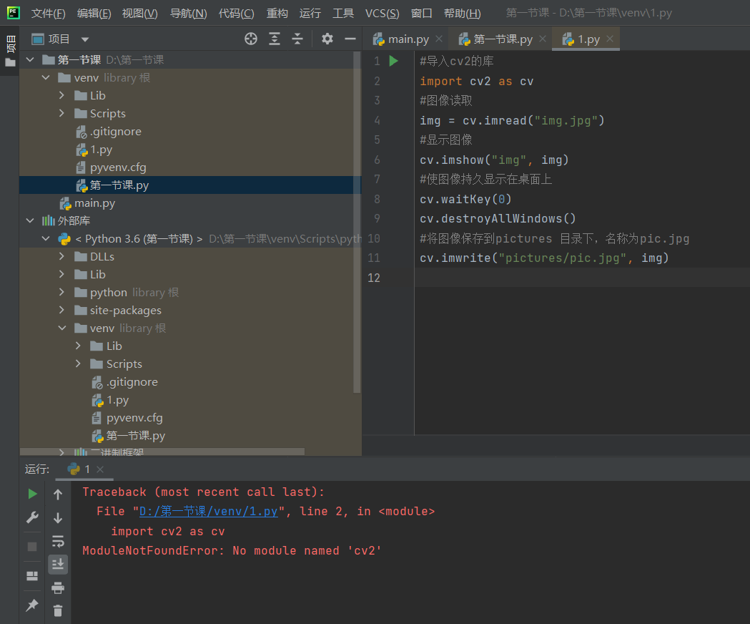750x624 pixels.
Task: Click the trash icon to clear console output
Action: (x=58, y=610)
